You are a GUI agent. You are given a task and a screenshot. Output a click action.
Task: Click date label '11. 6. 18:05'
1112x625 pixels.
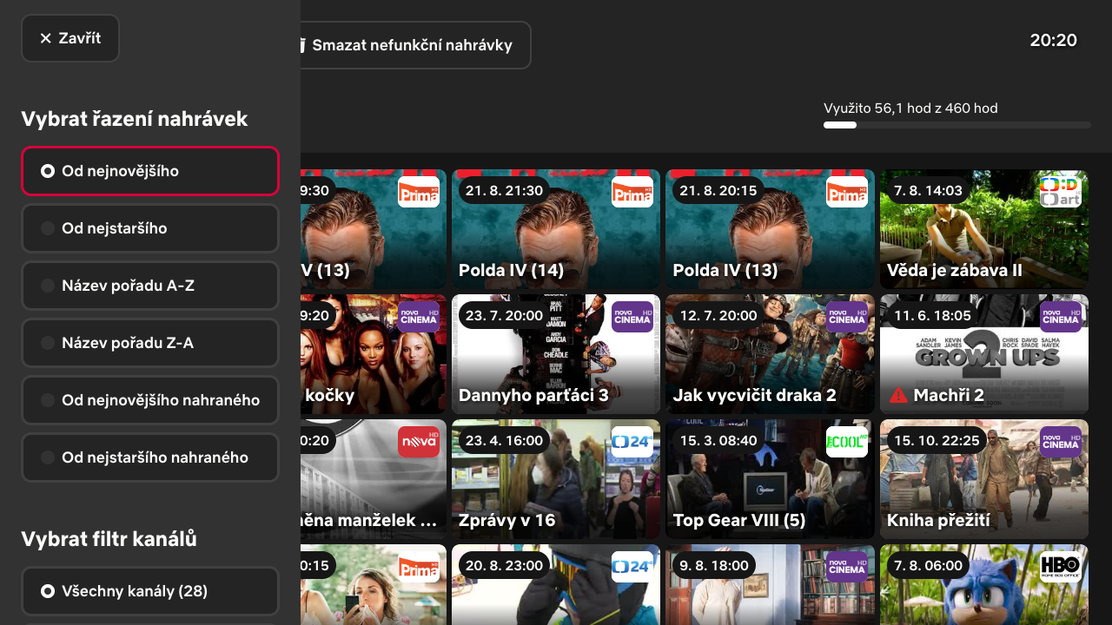click(x=933, y=315)
